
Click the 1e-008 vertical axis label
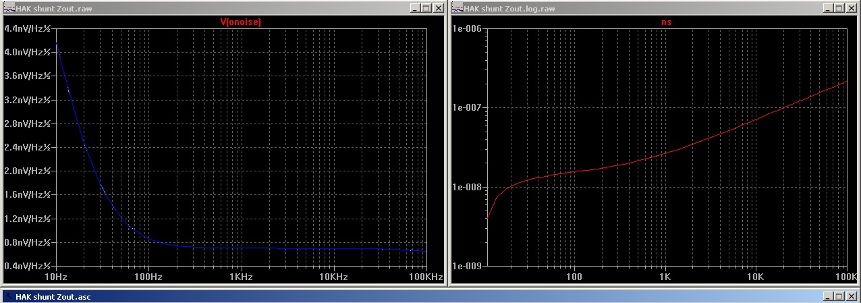coord(468,187)
